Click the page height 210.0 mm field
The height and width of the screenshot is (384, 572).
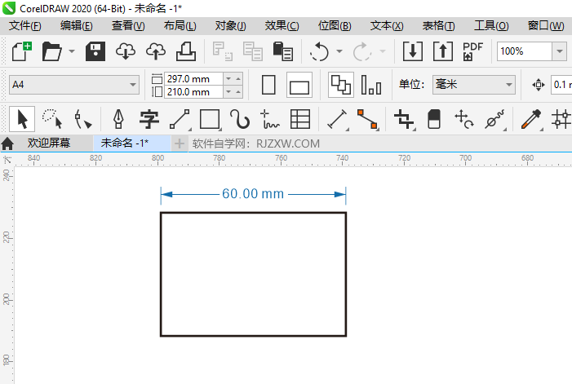[x=193, y=92]
